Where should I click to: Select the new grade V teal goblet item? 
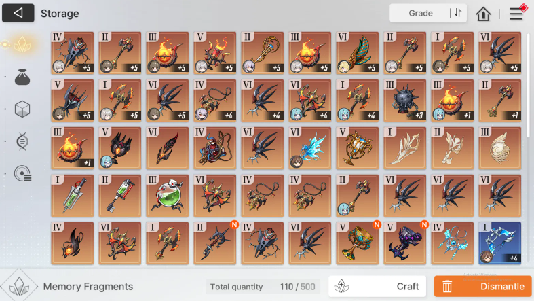[358, 243]
